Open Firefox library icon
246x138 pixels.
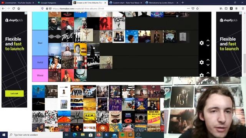pos(221,8)
